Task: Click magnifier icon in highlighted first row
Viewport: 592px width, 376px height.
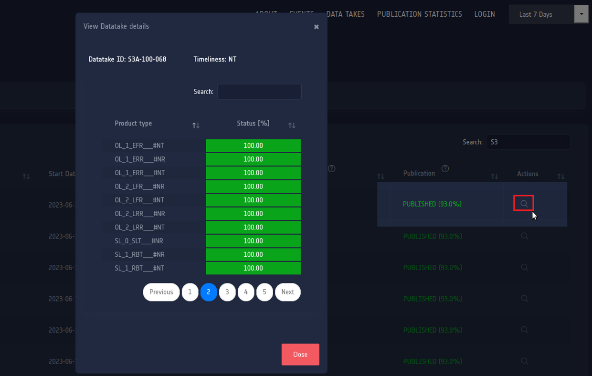Action: tap(524, 203)
